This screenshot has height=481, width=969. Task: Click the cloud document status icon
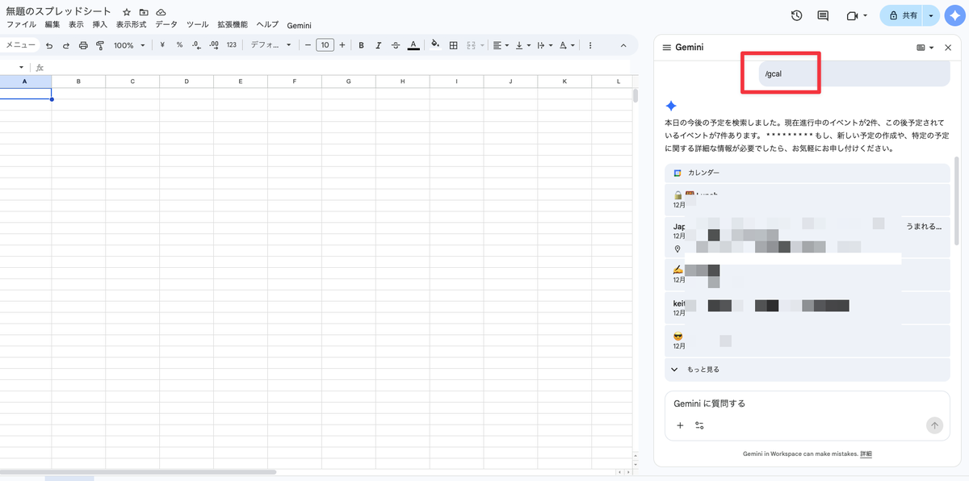(161, 13)
